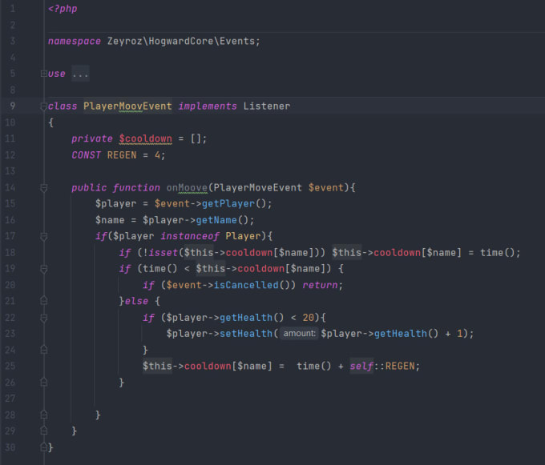The width and height of the screenshot is (545, 465).
Task: Click the 'amount:' parameter hint
Action: click(299, 334)
